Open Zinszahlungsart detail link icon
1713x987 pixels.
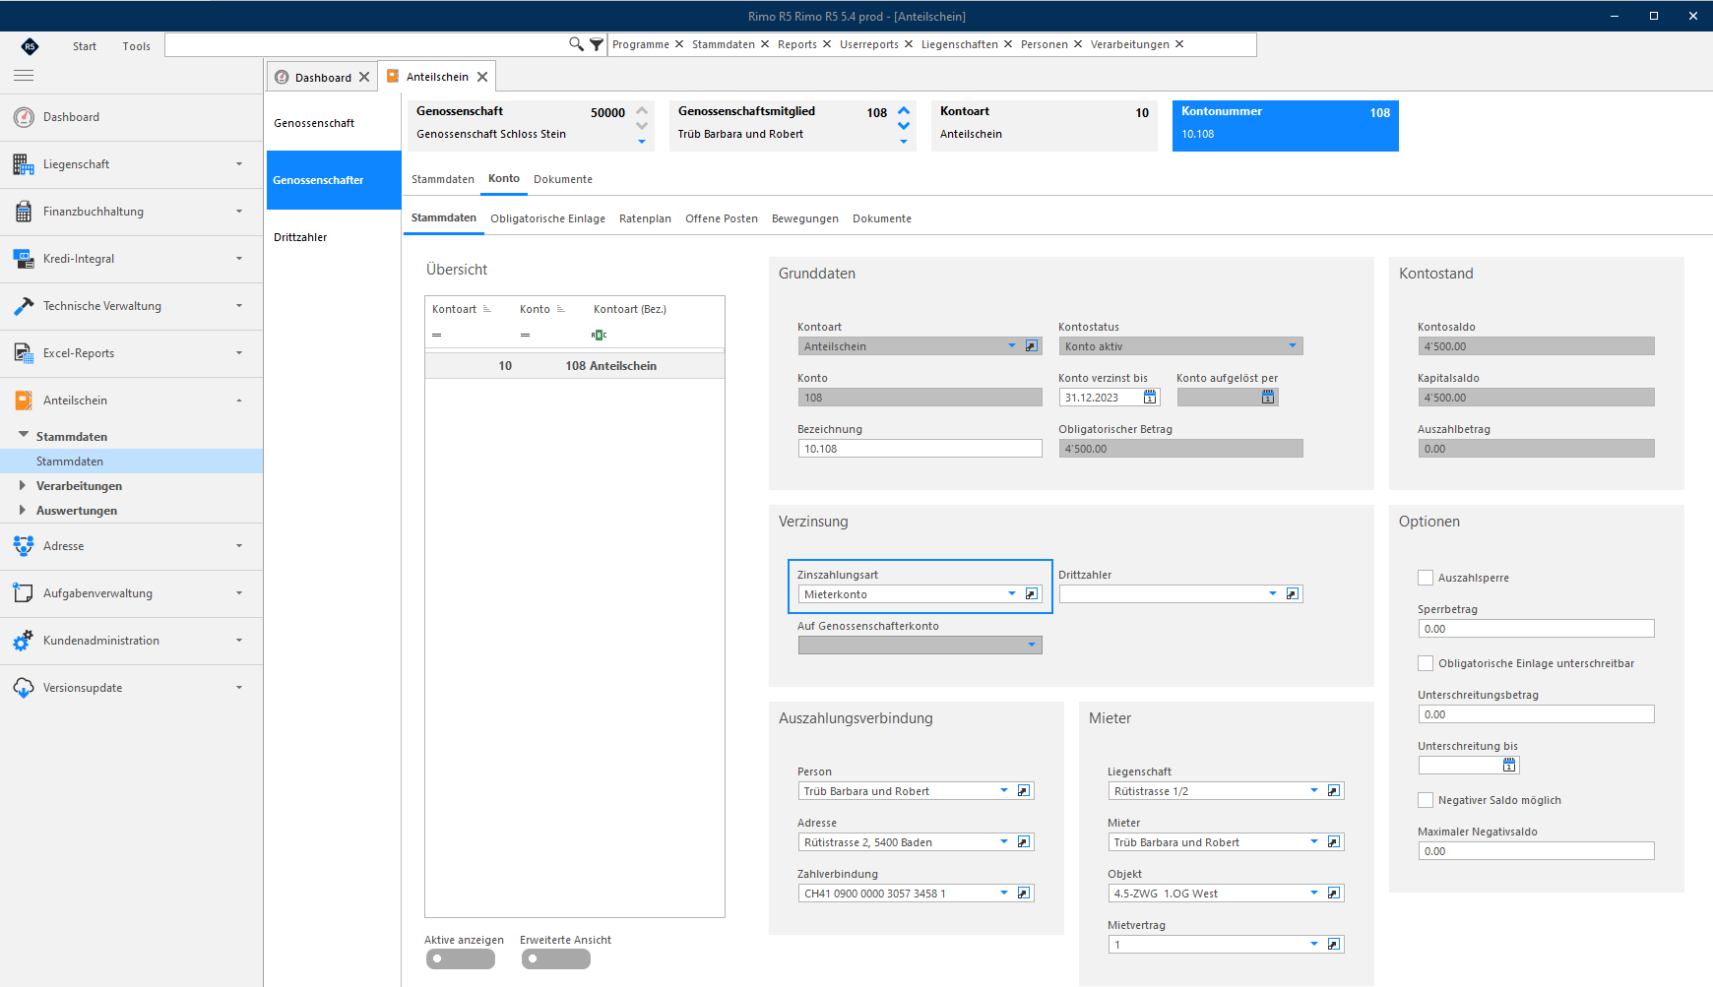pos(1032,594)
